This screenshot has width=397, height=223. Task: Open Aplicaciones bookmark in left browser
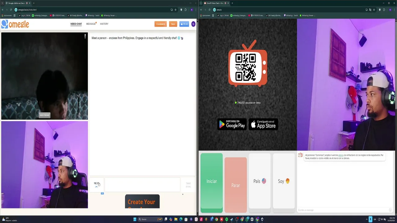(x=7, y=15)
